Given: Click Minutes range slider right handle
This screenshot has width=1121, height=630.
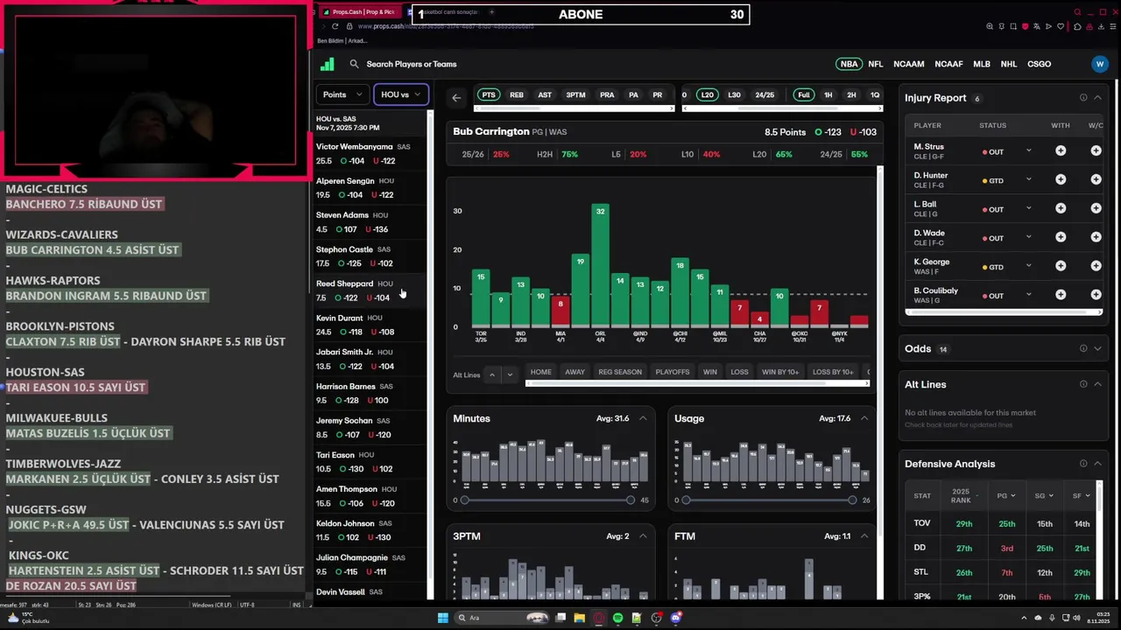Looking at the screenshot, I should [x=630, y=500].
